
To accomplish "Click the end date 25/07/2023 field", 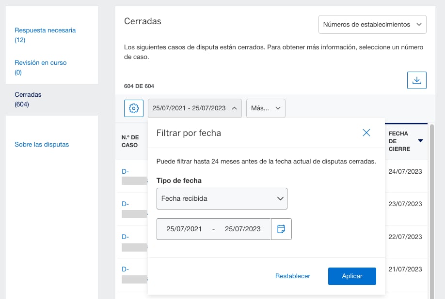I will tap(242, 229).
